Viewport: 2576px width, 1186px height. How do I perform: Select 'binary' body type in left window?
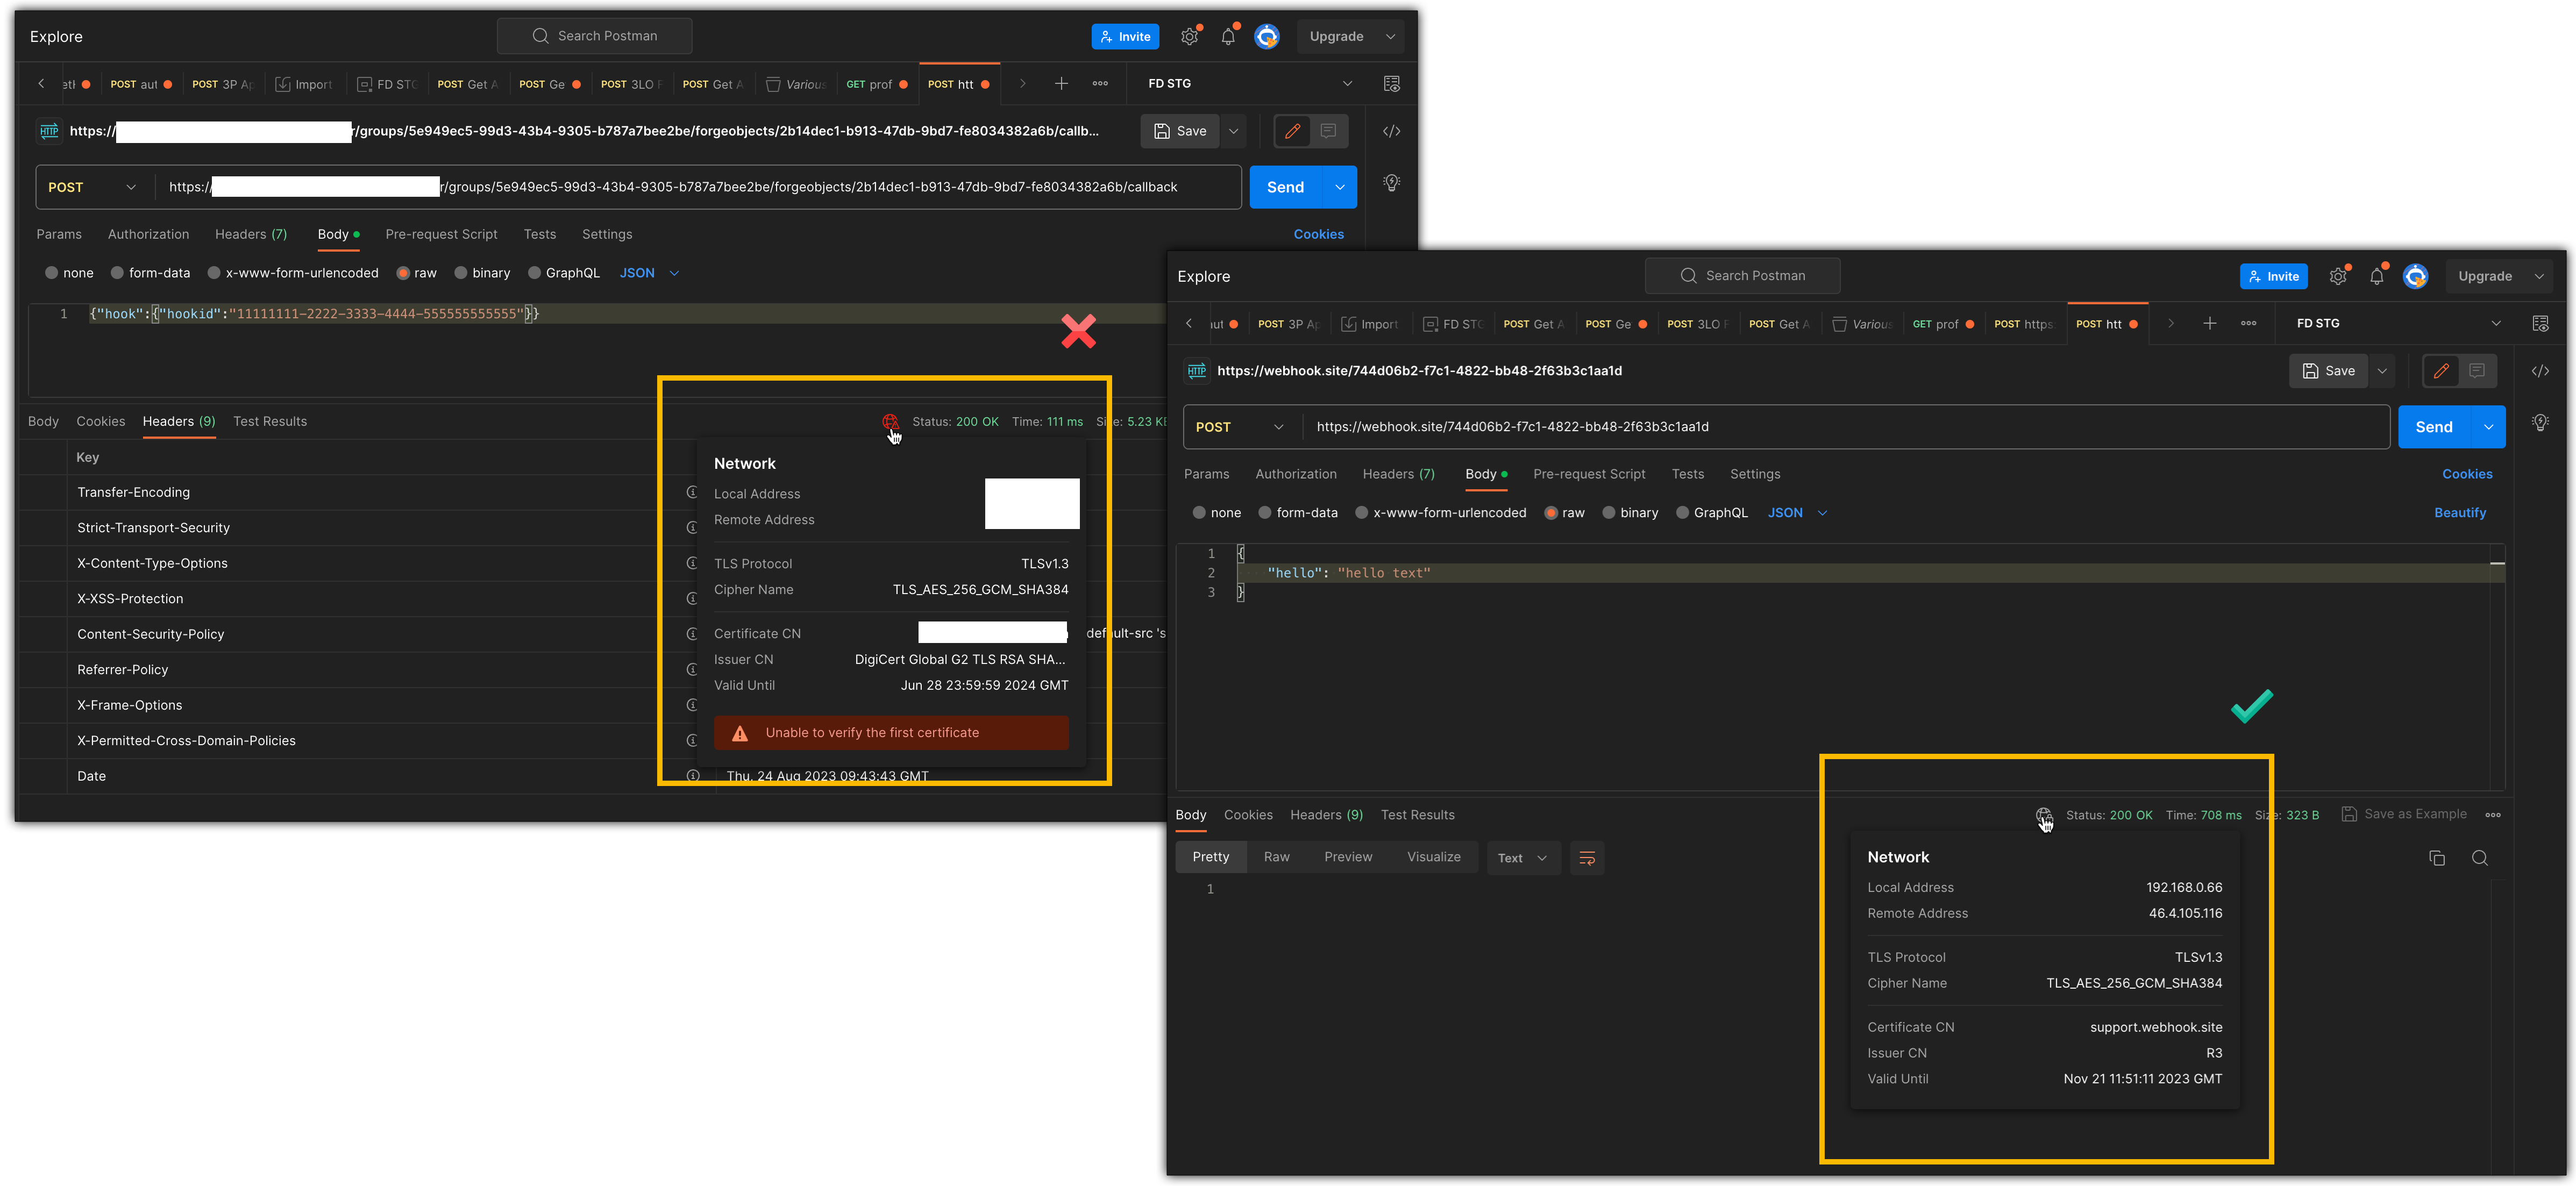(482, 273)
